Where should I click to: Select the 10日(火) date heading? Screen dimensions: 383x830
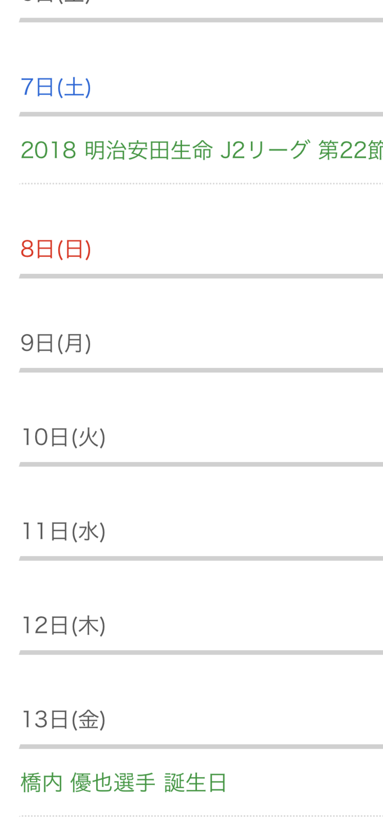click(64, 437)
